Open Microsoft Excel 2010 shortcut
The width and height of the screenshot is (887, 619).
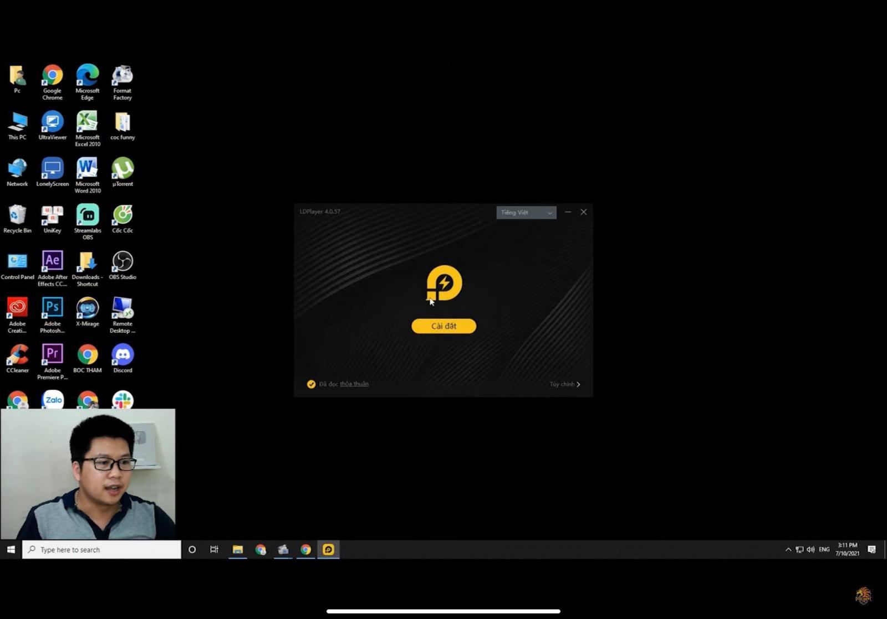(x=88, y=129)
